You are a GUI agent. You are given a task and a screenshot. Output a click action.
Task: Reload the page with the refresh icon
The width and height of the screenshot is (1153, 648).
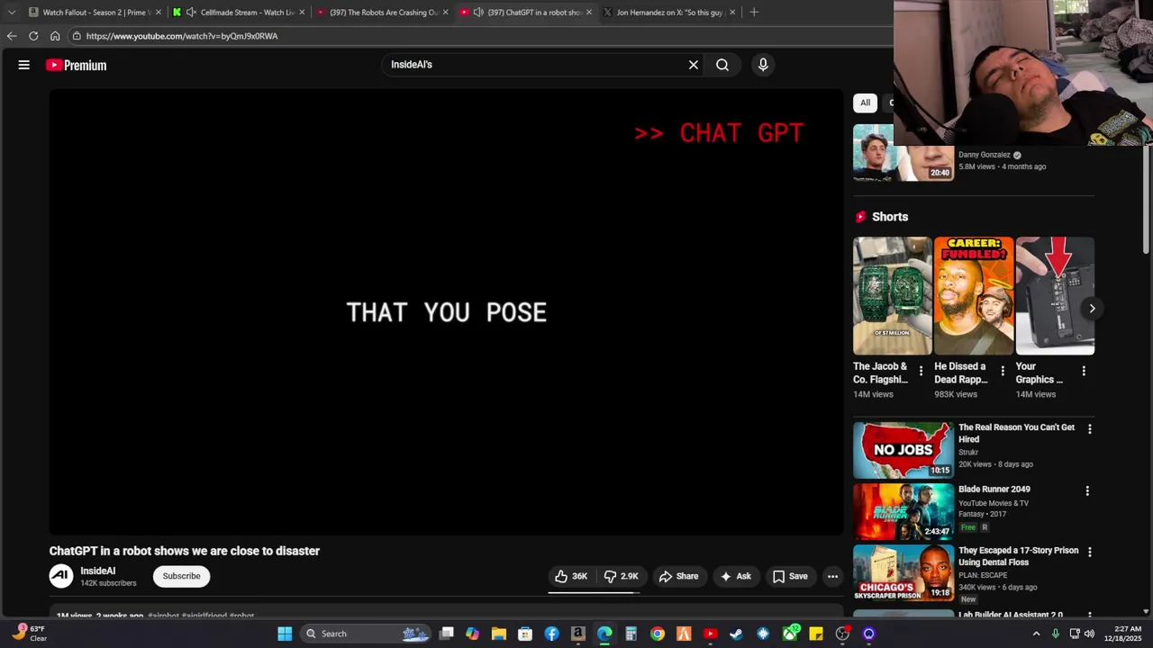[x=33, y=36]
